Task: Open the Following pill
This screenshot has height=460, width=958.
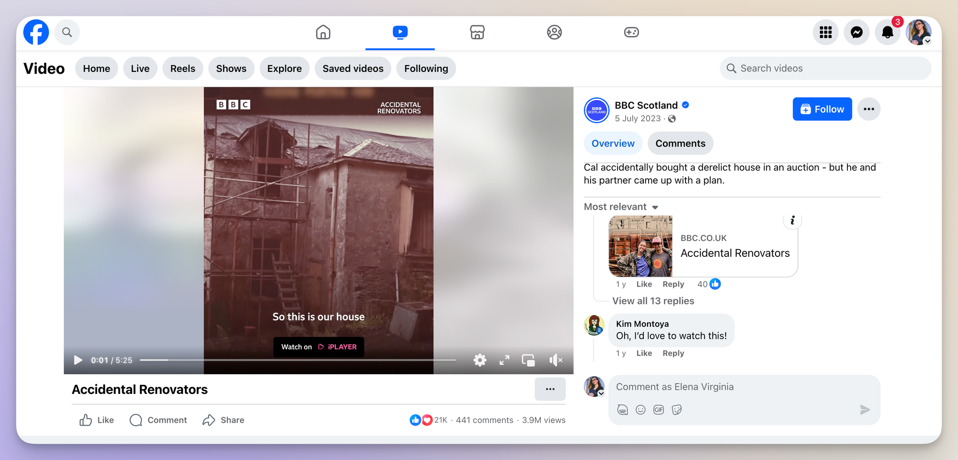Action: click(426, 69)
